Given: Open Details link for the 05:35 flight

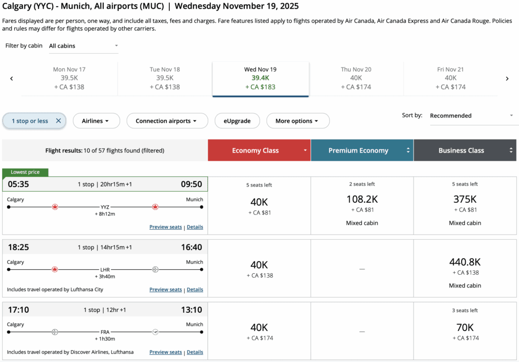Looking at the screenshot, I should [195, 227].
